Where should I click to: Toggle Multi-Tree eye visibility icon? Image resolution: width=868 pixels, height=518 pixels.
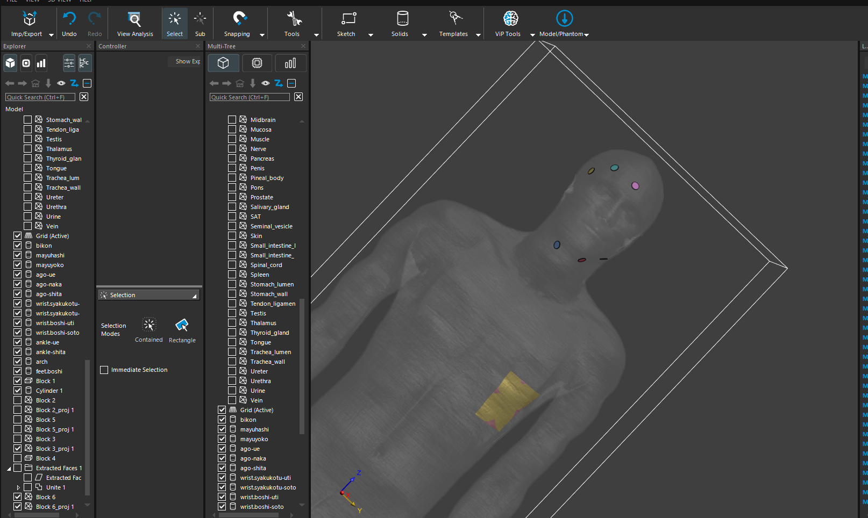[266, 83]
